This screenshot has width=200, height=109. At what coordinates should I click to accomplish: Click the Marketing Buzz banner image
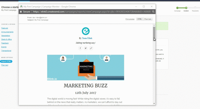86,67
